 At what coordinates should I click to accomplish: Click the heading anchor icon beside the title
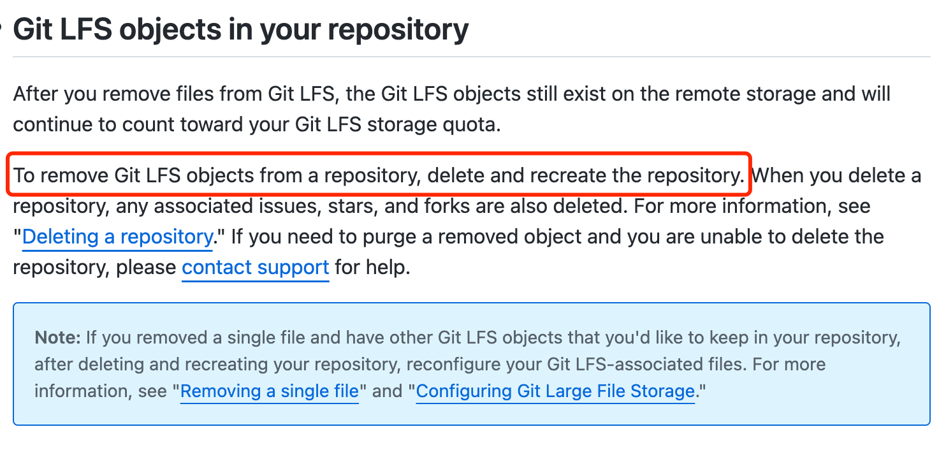click(x=3, y=29)
